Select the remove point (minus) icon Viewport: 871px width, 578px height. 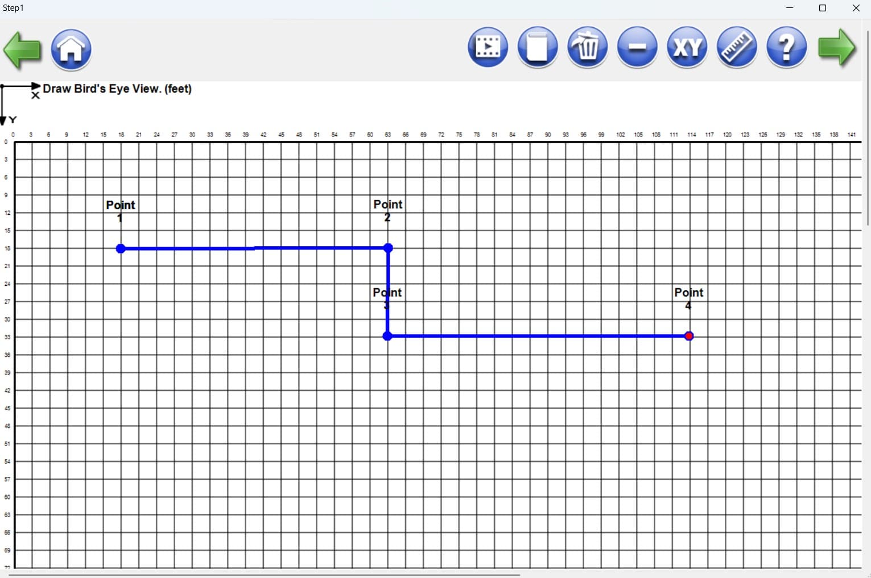(637, 48)
